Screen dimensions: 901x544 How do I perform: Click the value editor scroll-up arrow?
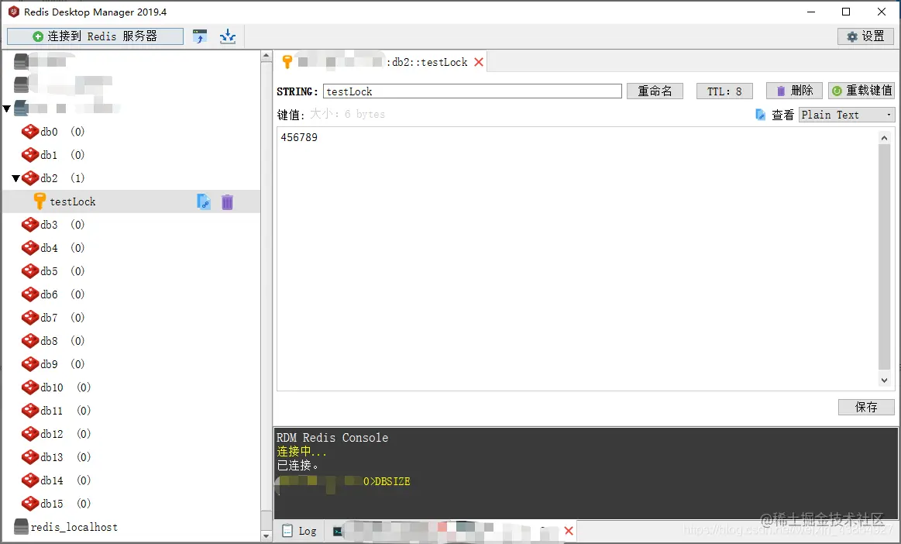(884, 138)
